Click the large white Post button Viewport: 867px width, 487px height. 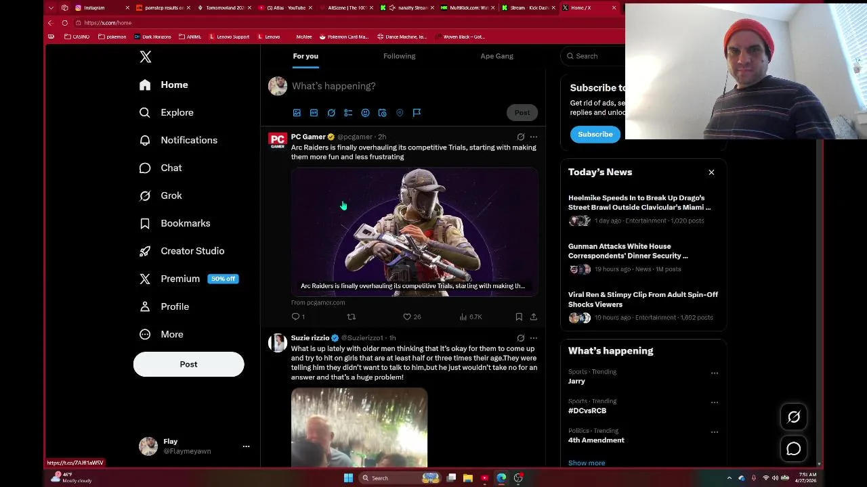[x=188, y=364]
